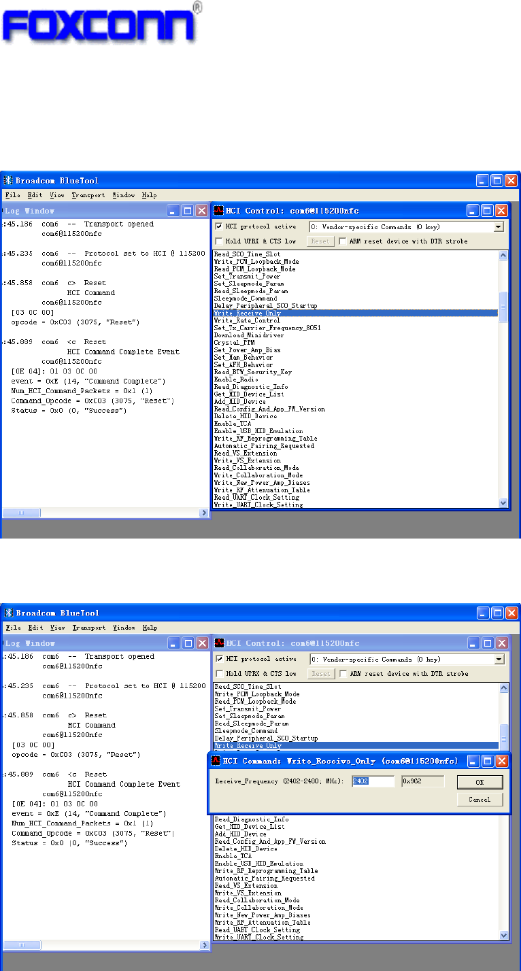
Task: Click Reset button in lower HCI Control window
Action: (x=320, y=673)
